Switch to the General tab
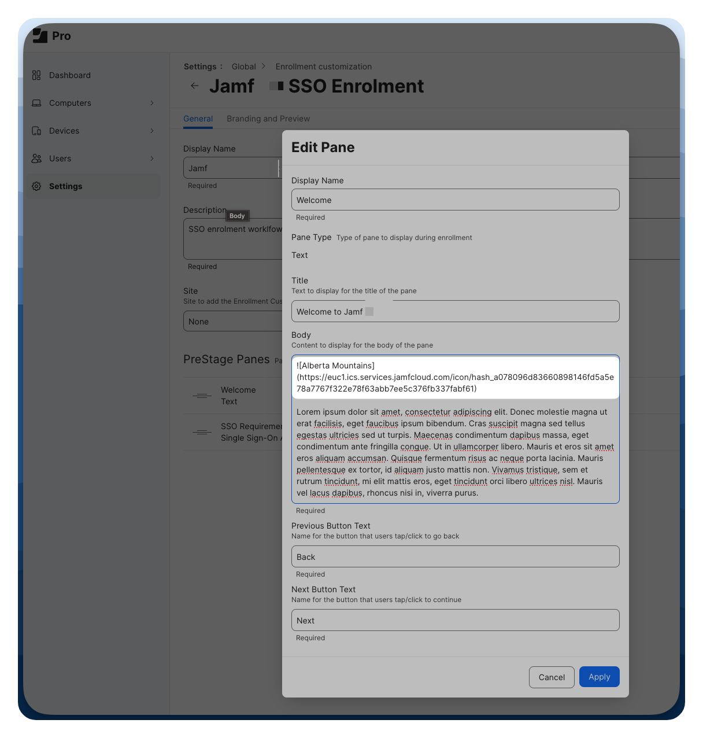This screenshot has width=703, height=738. [198, 119]
